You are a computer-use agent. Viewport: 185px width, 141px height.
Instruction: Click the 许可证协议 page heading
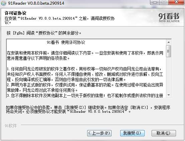tap(15, 13)
